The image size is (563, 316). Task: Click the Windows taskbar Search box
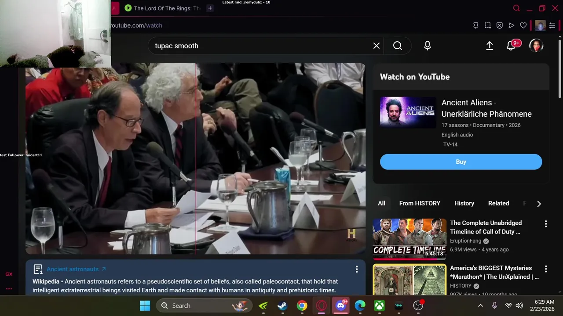(204, 305)
